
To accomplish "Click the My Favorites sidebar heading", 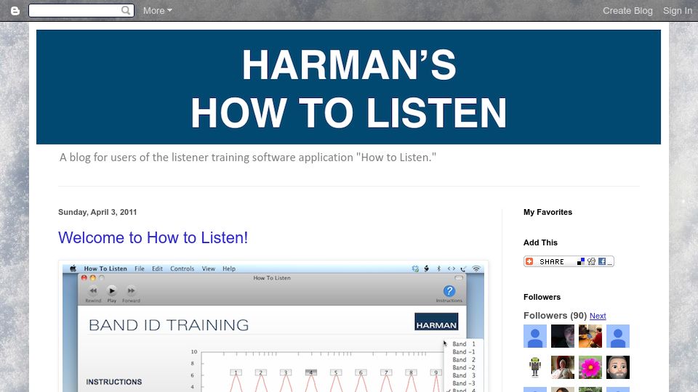I will click(x=547, y=213).
